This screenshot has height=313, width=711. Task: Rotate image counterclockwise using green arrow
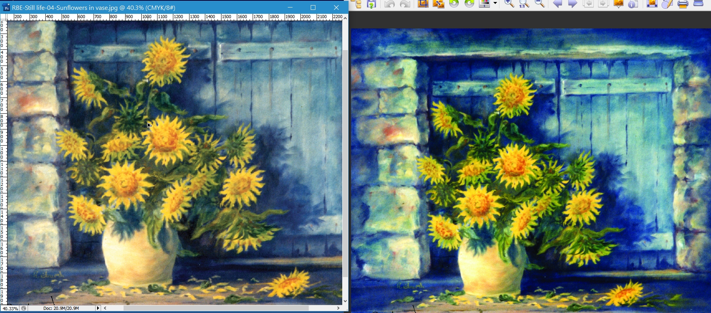tap(454, 4)
